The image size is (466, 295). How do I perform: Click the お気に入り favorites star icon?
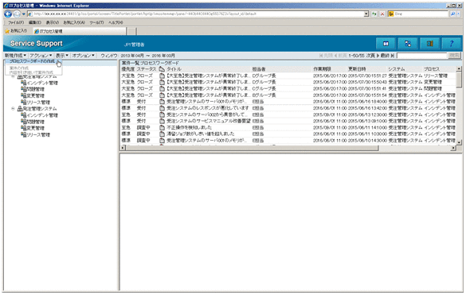tap(7, 31)
